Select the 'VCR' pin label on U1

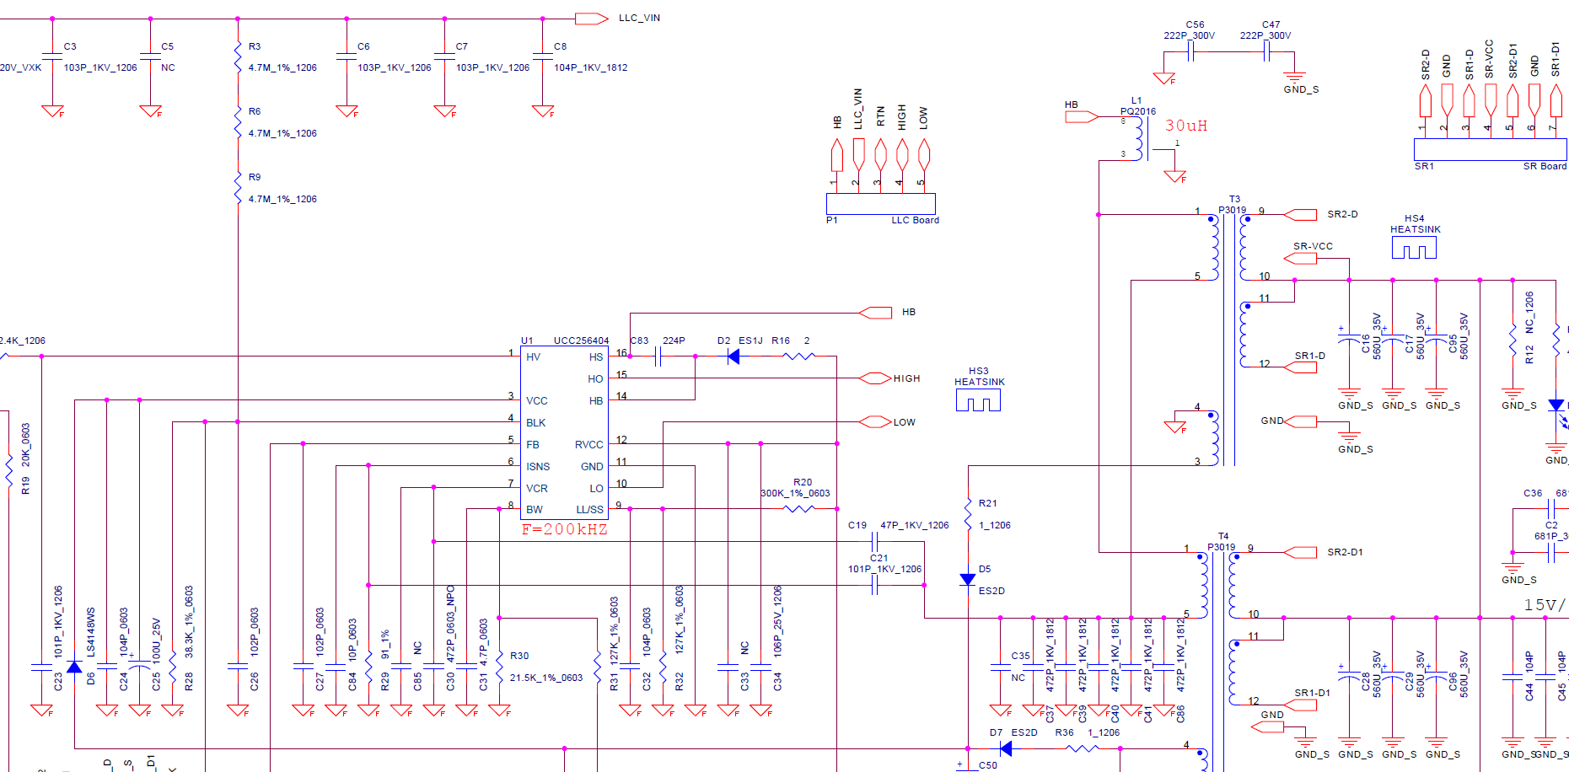(x=536, y=488)
